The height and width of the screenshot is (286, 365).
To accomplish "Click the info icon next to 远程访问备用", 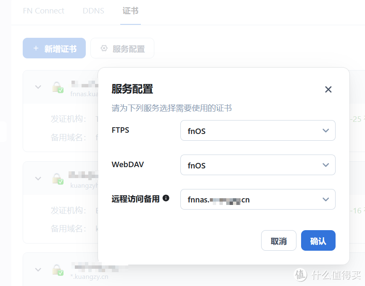I will tap(166, 198).
